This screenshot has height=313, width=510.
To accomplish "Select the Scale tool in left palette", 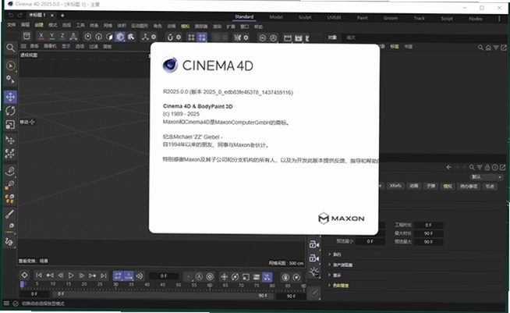I will (x=10, y=125).
